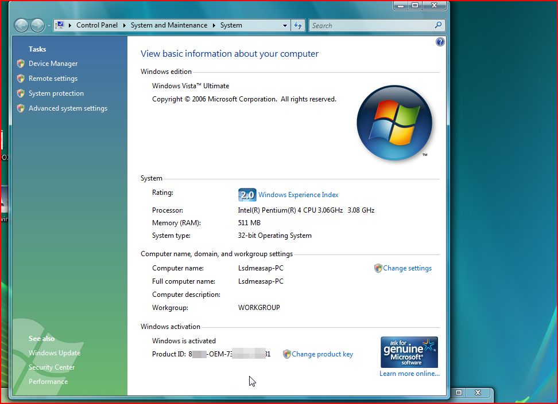Image resolution: width=558 pixels, height=404 pixels.
Task: Expand arrow after System and Maintenance
Action: point(214,25)
